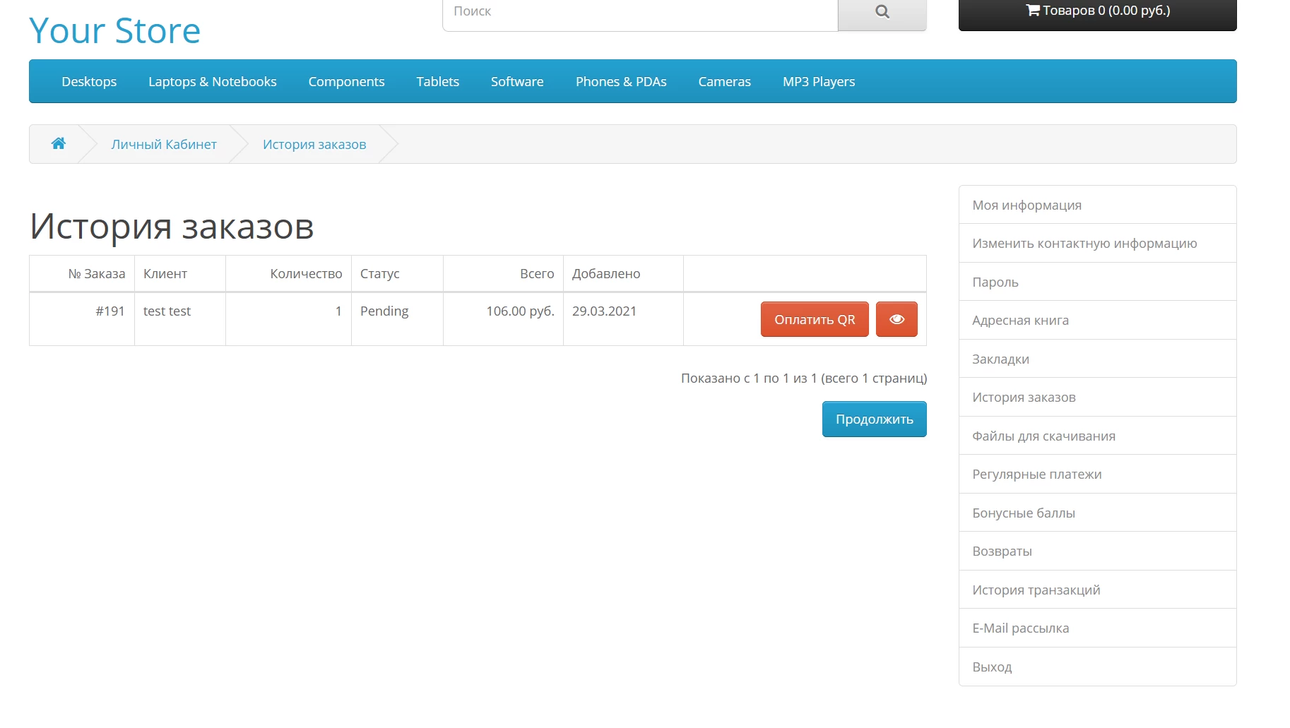
Task: Click the Продолжить button
Action: pyautogui.click(x=874, y=419)
